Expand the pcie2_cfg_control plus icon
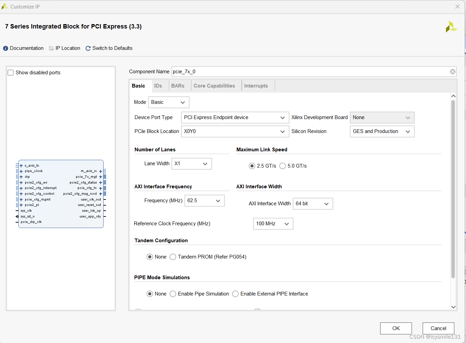The image size is (466, 343). pos(21,194)
